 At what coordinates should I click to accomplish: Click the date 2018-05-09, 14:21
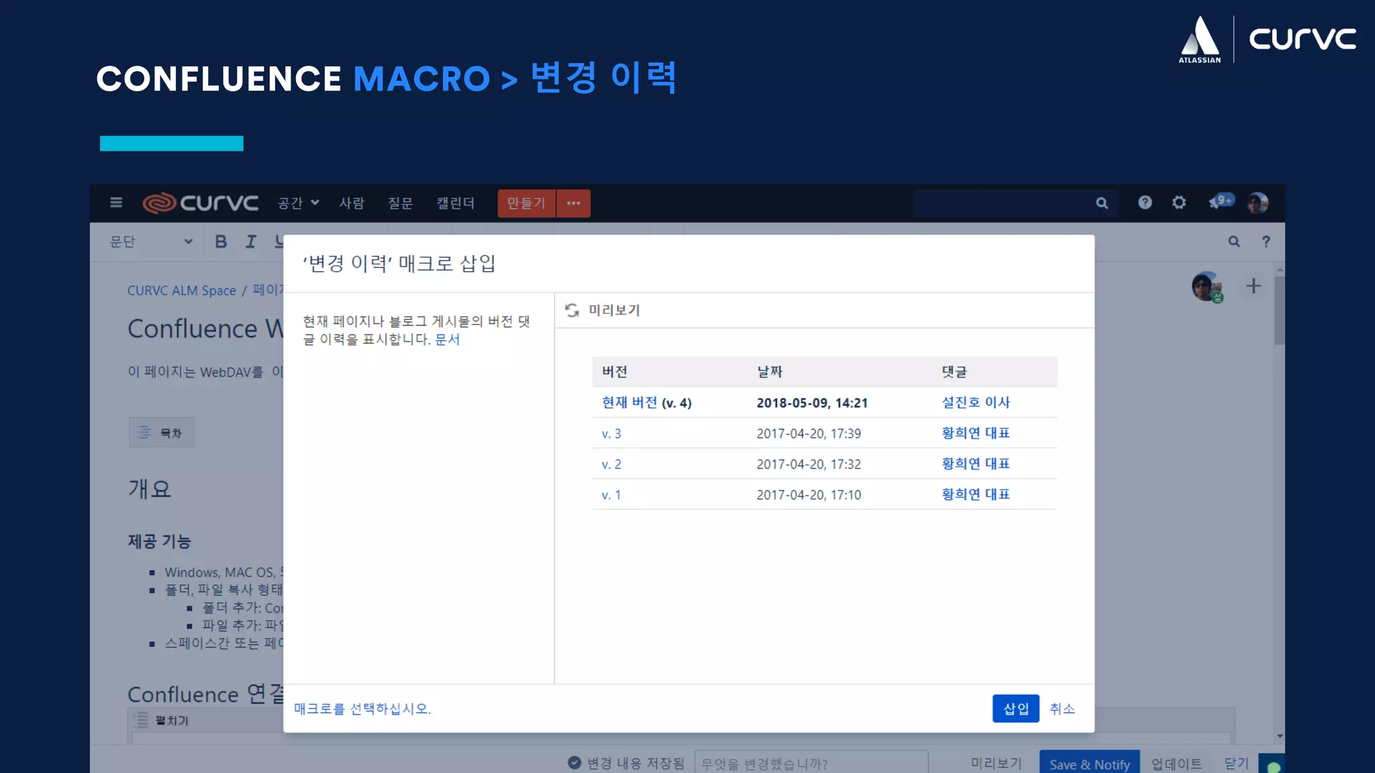click(812, 403)
